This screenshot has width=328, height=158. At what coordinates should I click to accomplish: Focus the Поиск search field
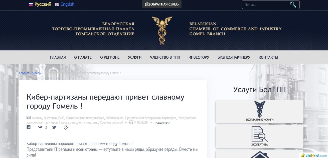pyautogui.click(x=265, y=4)
